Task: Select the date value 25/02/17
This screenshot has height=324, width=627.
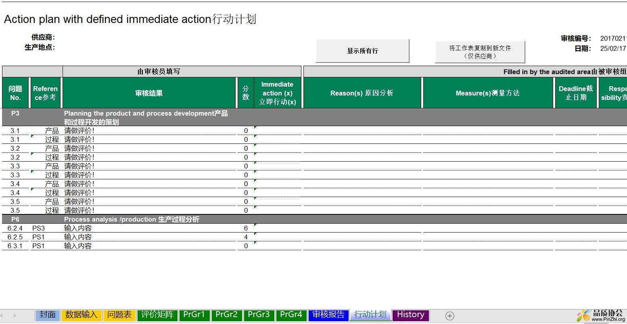Action: pos(613,49)
